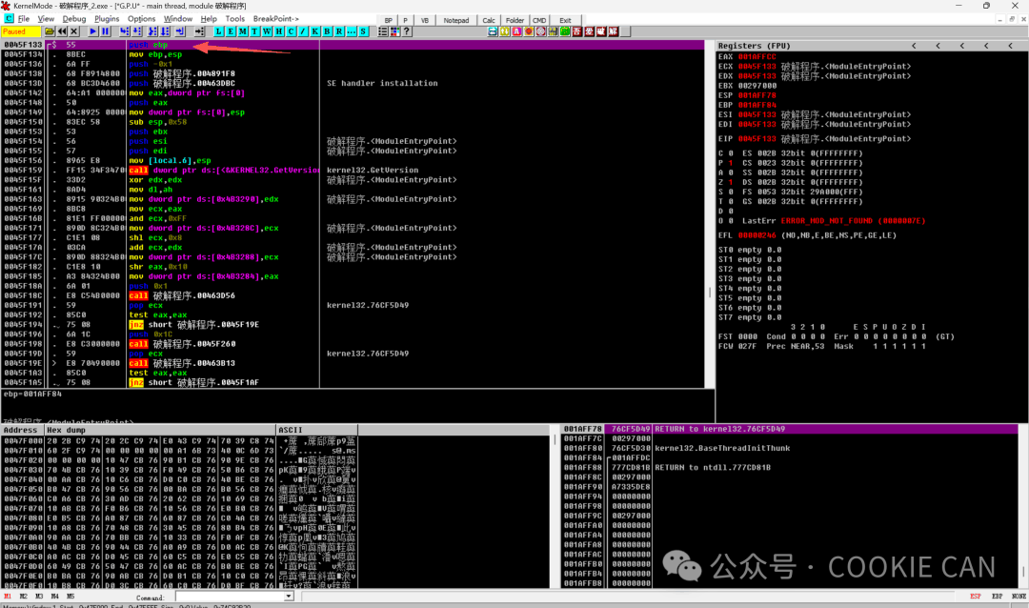Click the Calc button
This screenshot has height=608, width=1029.
(489, 20)
